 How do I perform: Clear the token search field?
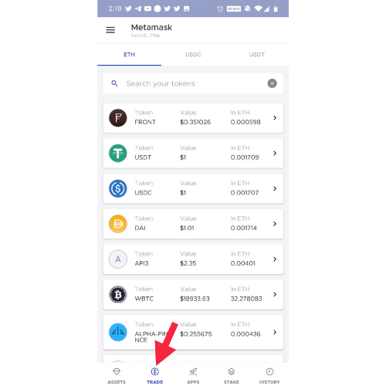[x=272, y=83]
